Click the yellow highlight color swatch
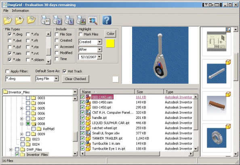Screen dimensions: 240x165 [x=110, y=43]
